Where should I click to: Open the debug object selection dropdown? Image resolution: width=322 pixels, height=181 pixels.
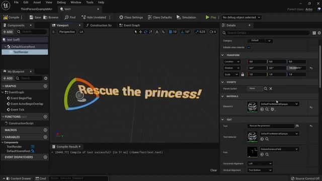coord(242,18)
